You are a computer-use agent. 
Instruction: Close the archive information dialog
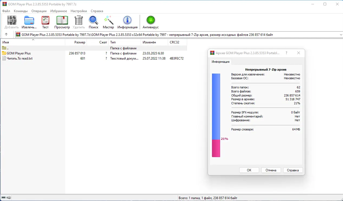click(x=299, y=53)
